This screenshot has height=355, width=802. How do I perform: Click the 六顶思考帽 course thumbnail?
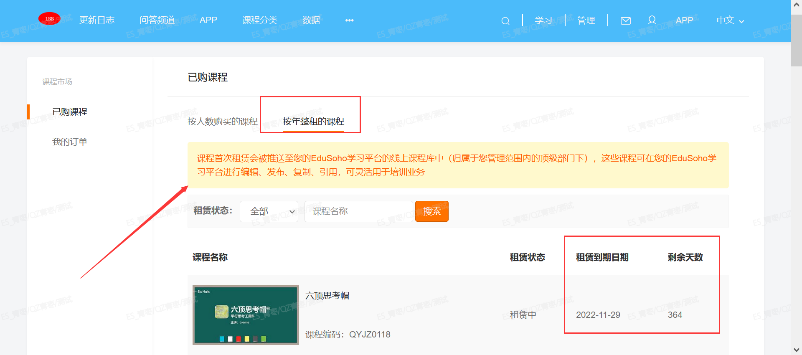[x=246, y=315]
